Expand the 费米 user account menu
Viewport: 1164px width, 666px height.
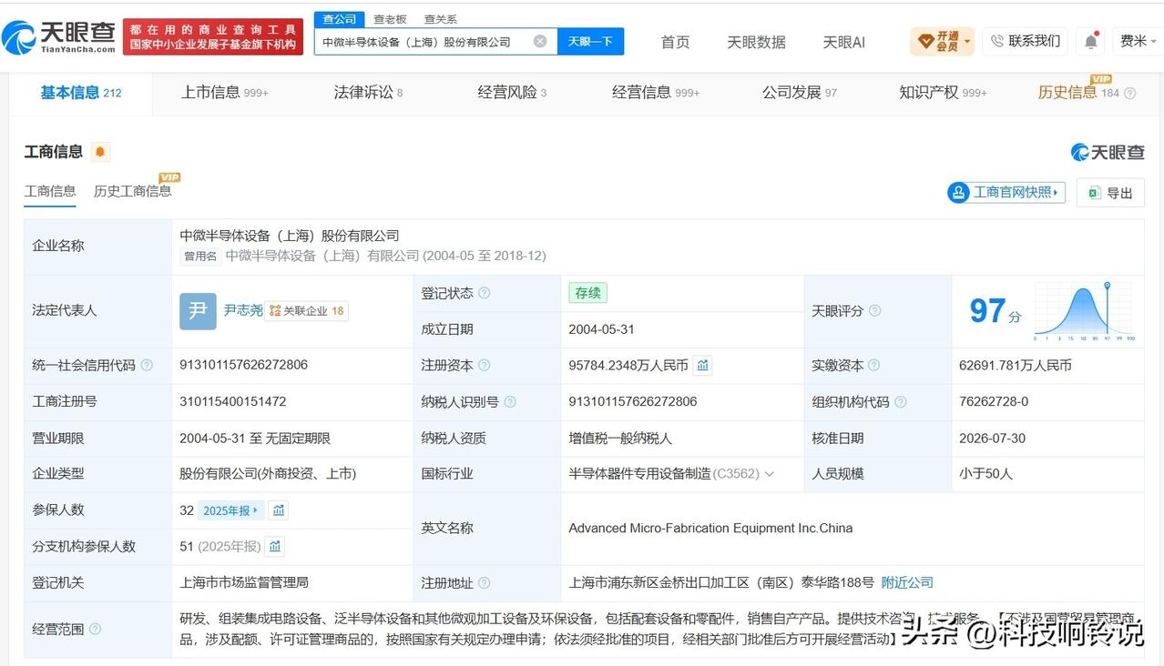(x=1138, y=41)
